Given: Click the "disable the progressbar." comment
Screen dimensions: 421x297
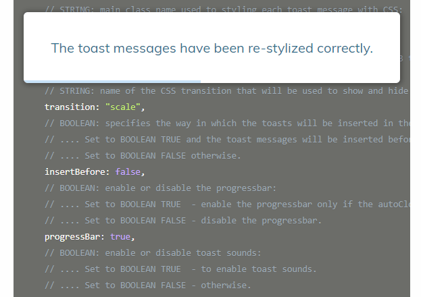Looking at the screenshot, I should tap(184, 220).
